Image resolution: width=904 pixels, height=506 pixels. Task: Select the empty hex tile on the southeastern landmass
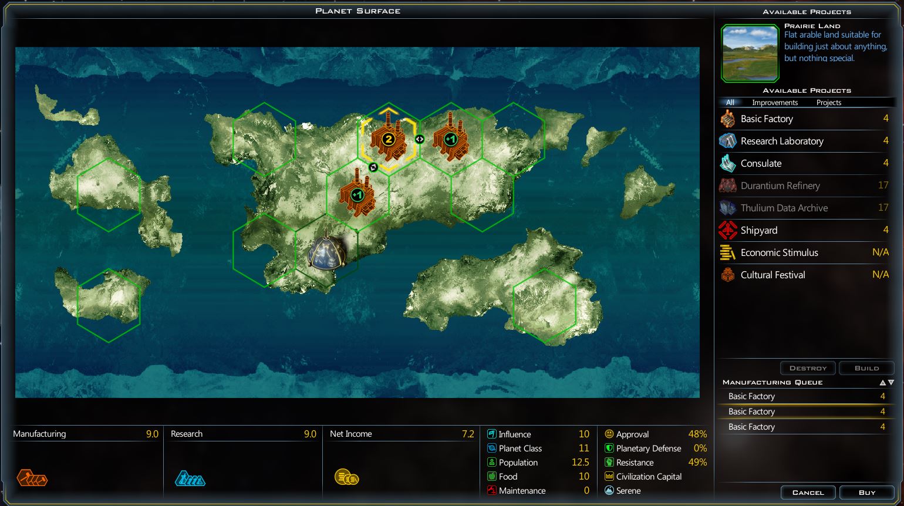544,306
